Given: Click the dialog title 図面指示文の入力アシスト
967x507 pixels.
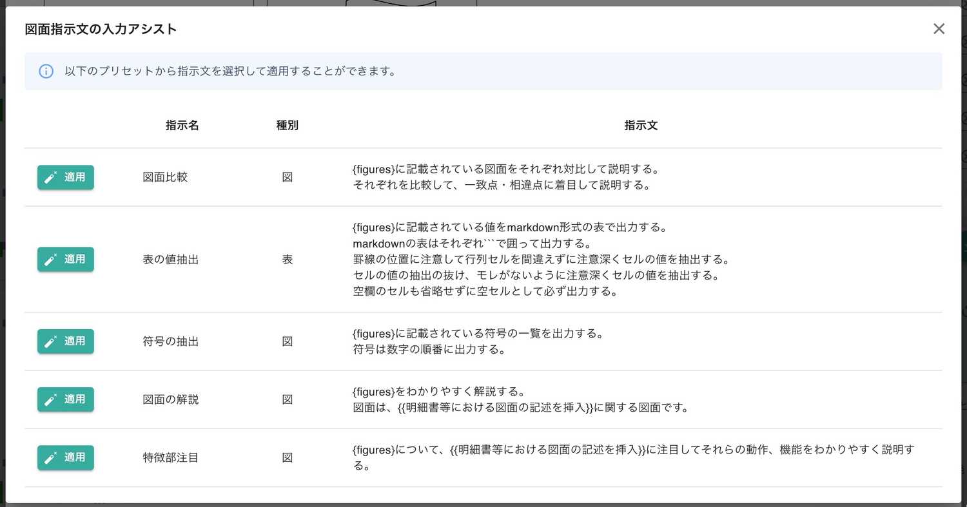Looking at the screenshot, I should tap(101, 29).
